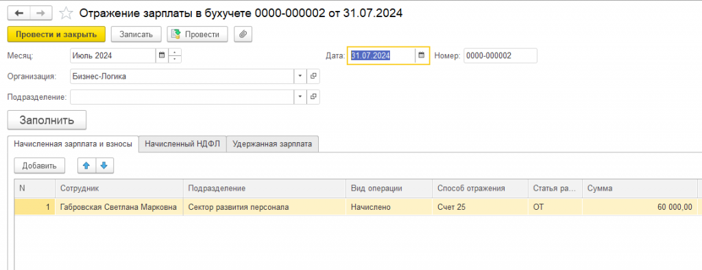Screen dimensions: 702x270
Task: Open attached files with the paperclip icon
Action: [x=243, y=34]
